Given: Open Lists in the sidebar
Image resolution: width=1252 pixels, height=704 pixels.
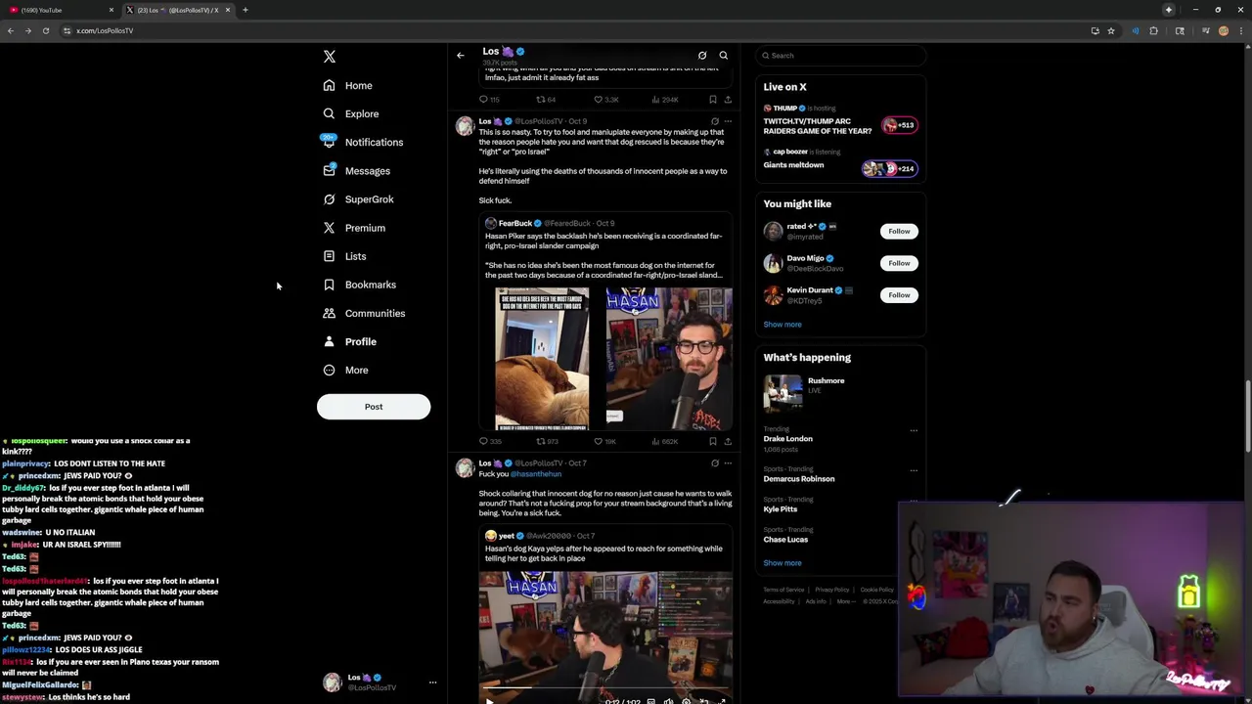Looking at the screenshot, I should (x=344, y=256).
